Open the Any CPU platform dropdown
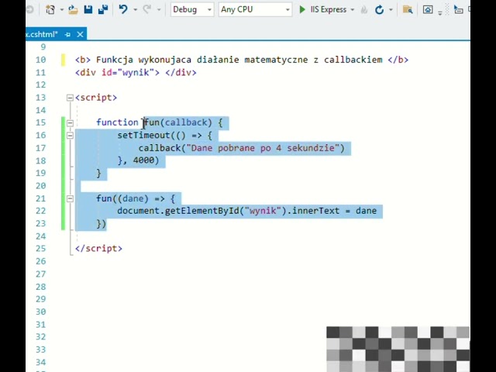Image resolution: width=496 pixels, height=372 pixels. [255, 10]
